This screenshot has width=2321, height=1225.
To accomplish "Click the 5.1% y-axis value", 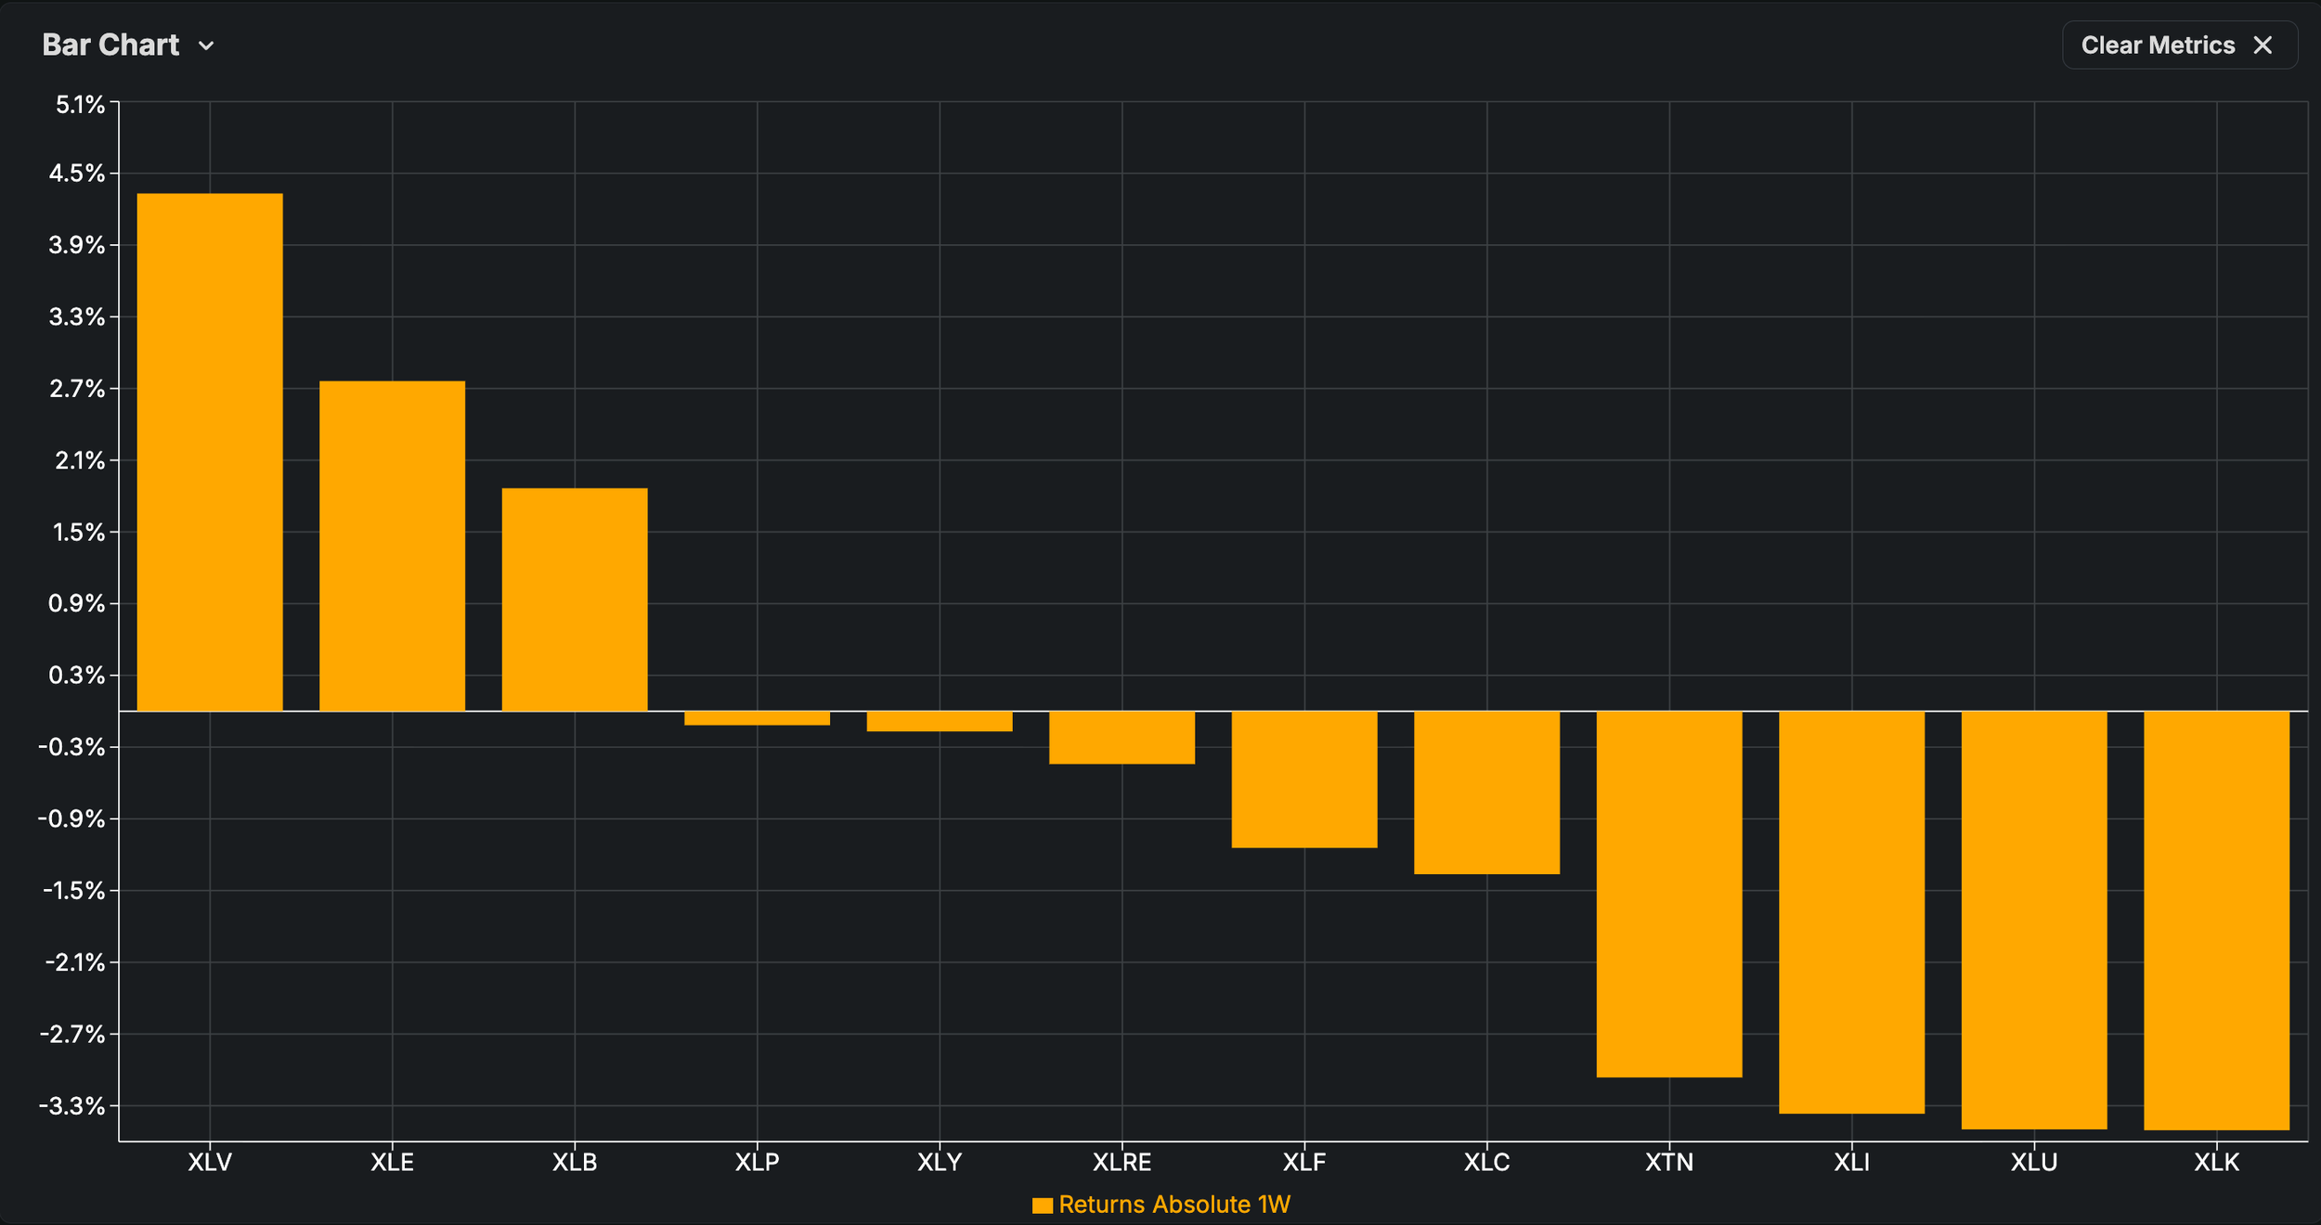I will tap(80, 105).
